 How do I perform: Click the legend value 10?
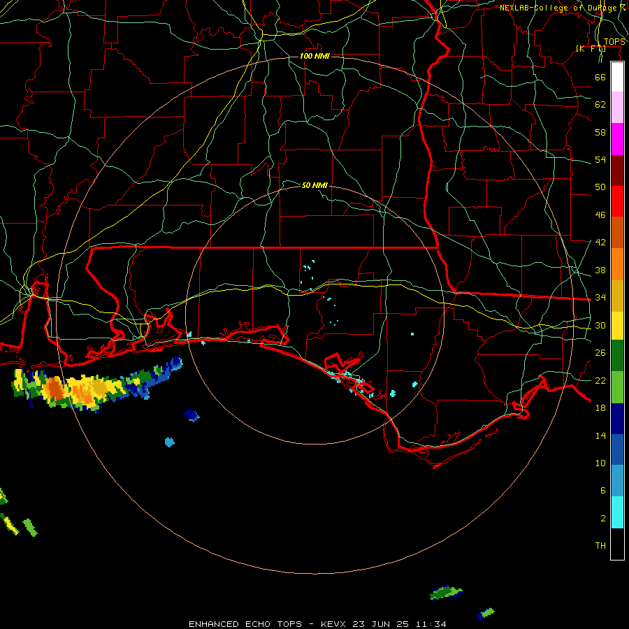(x=600, y=463)
